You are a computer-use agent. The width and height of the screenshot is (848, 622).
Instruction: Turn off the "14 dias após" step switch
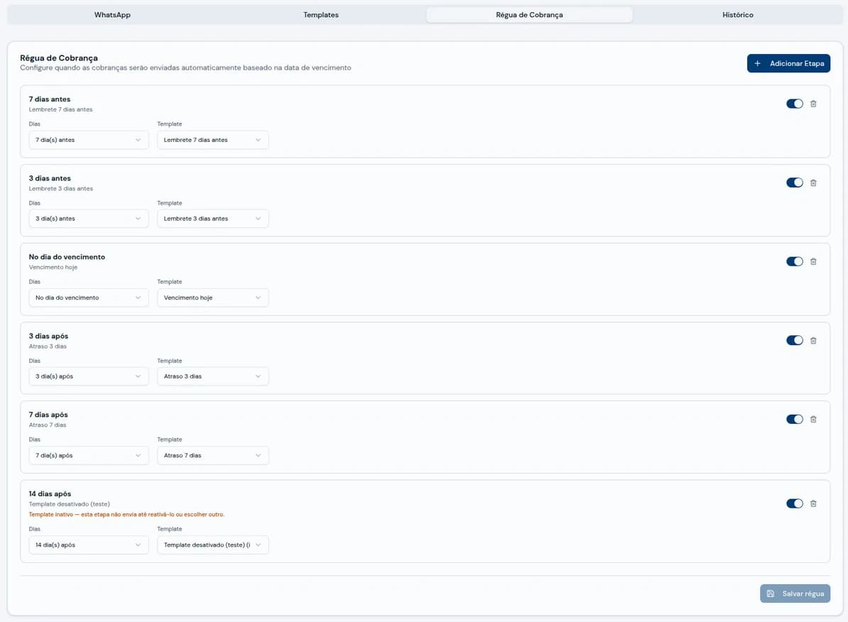(x=795, y=503)
